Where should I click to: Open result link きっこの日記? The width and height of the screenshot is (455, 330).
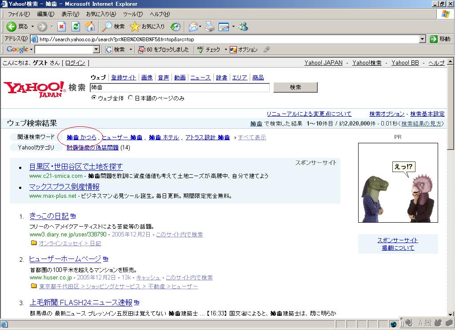pos(49,216)
